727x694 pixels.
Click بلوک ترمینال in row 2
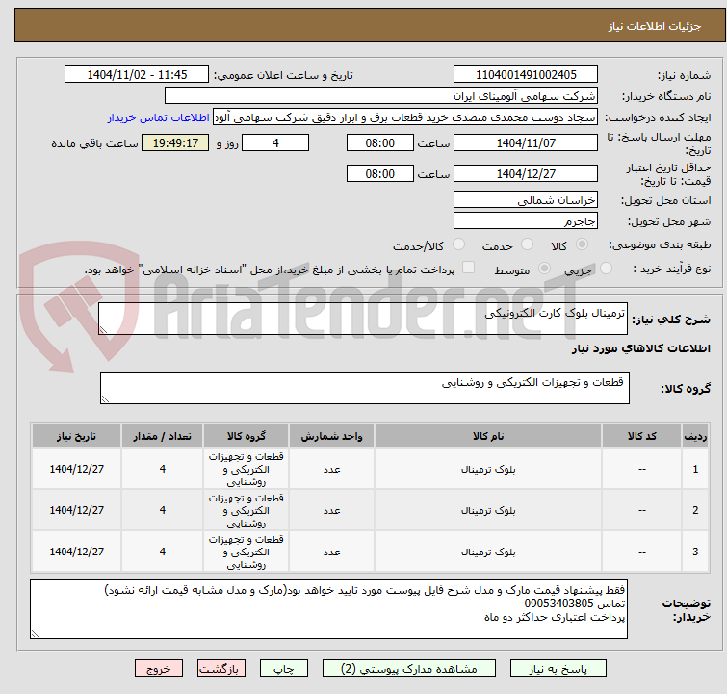tap(488, 510)
